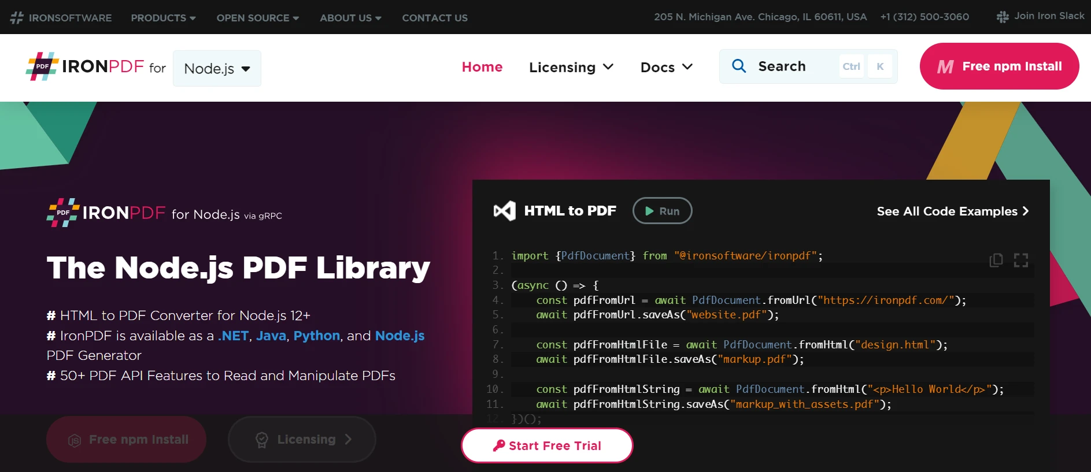The image size is (1091, 472).
Task: Click code line importing PdfDocument
Action: coord(667,255)
